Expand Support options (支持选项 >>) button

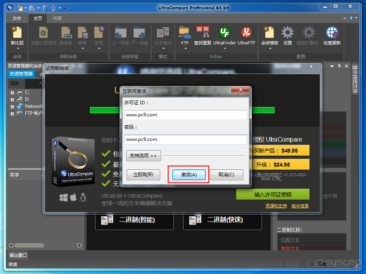coord(143,156)
